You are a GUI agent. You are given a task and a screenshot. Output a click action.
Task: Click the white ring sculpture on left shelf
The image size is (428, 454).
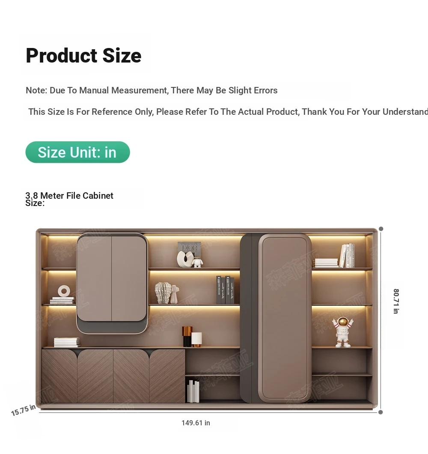tap(64, 291)
